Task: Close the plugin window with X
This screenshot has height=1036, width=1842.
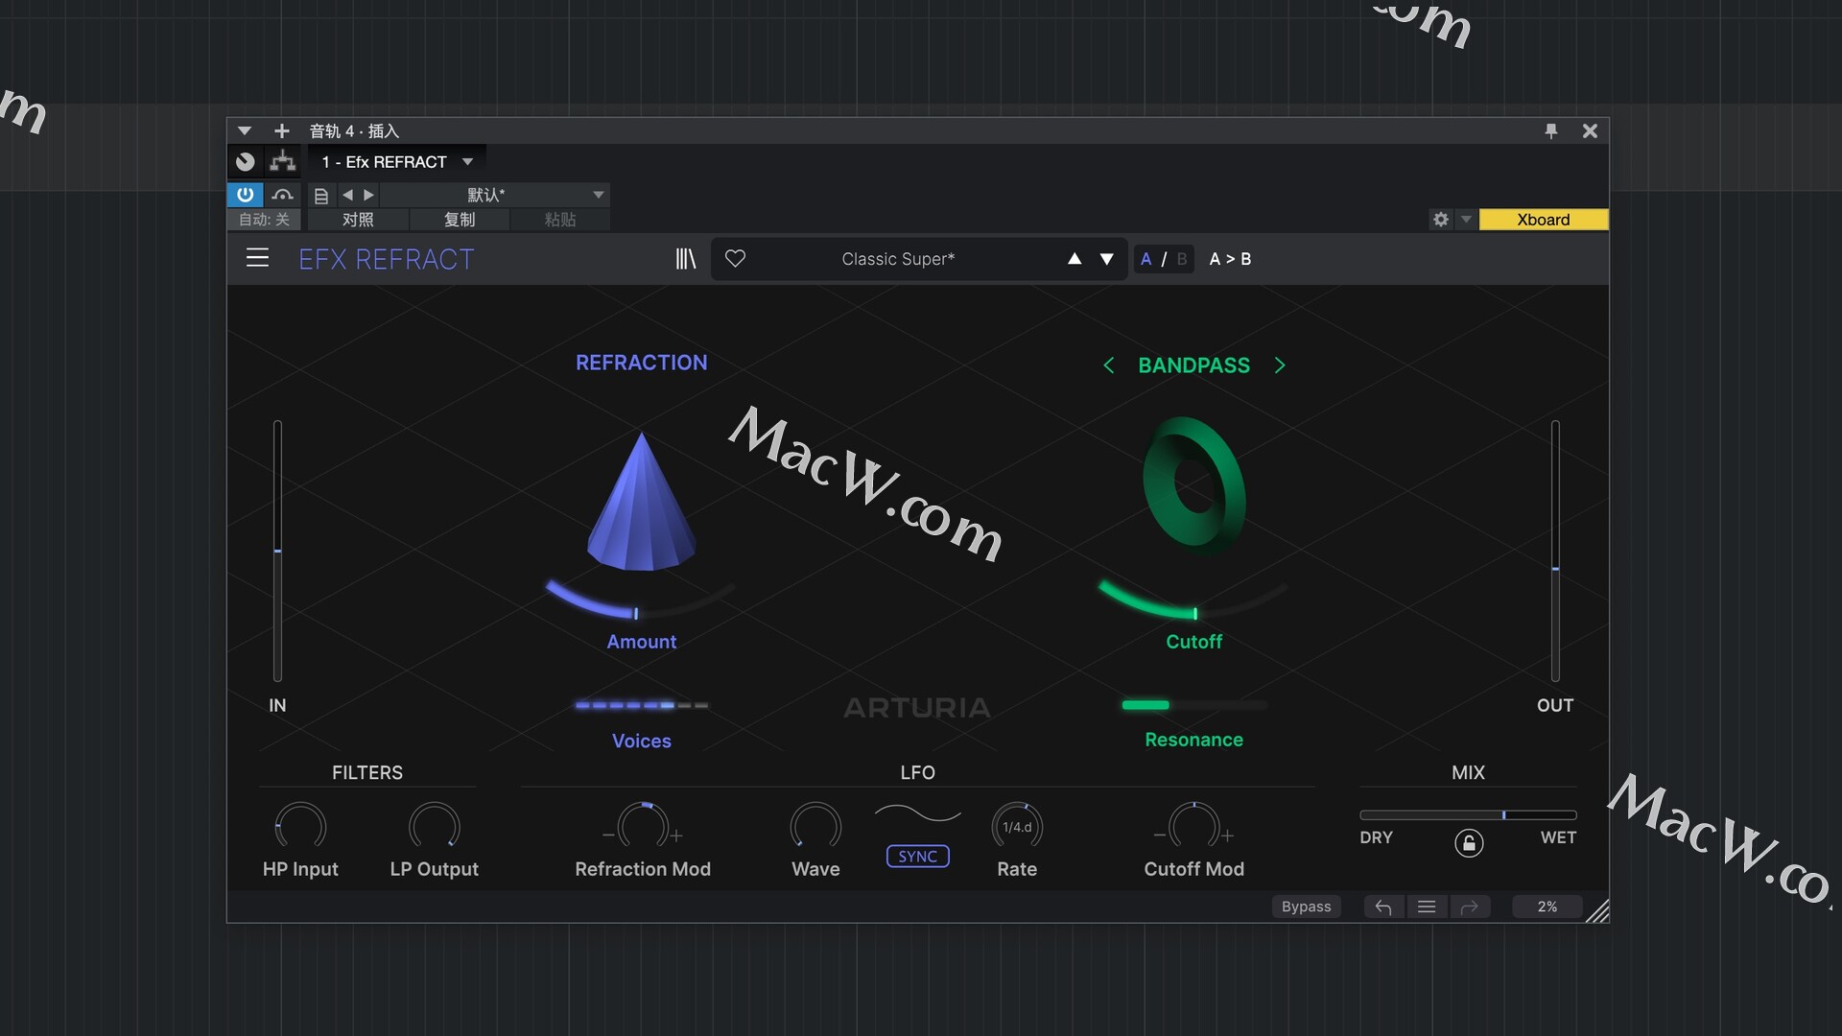Action: point(1590,130)
